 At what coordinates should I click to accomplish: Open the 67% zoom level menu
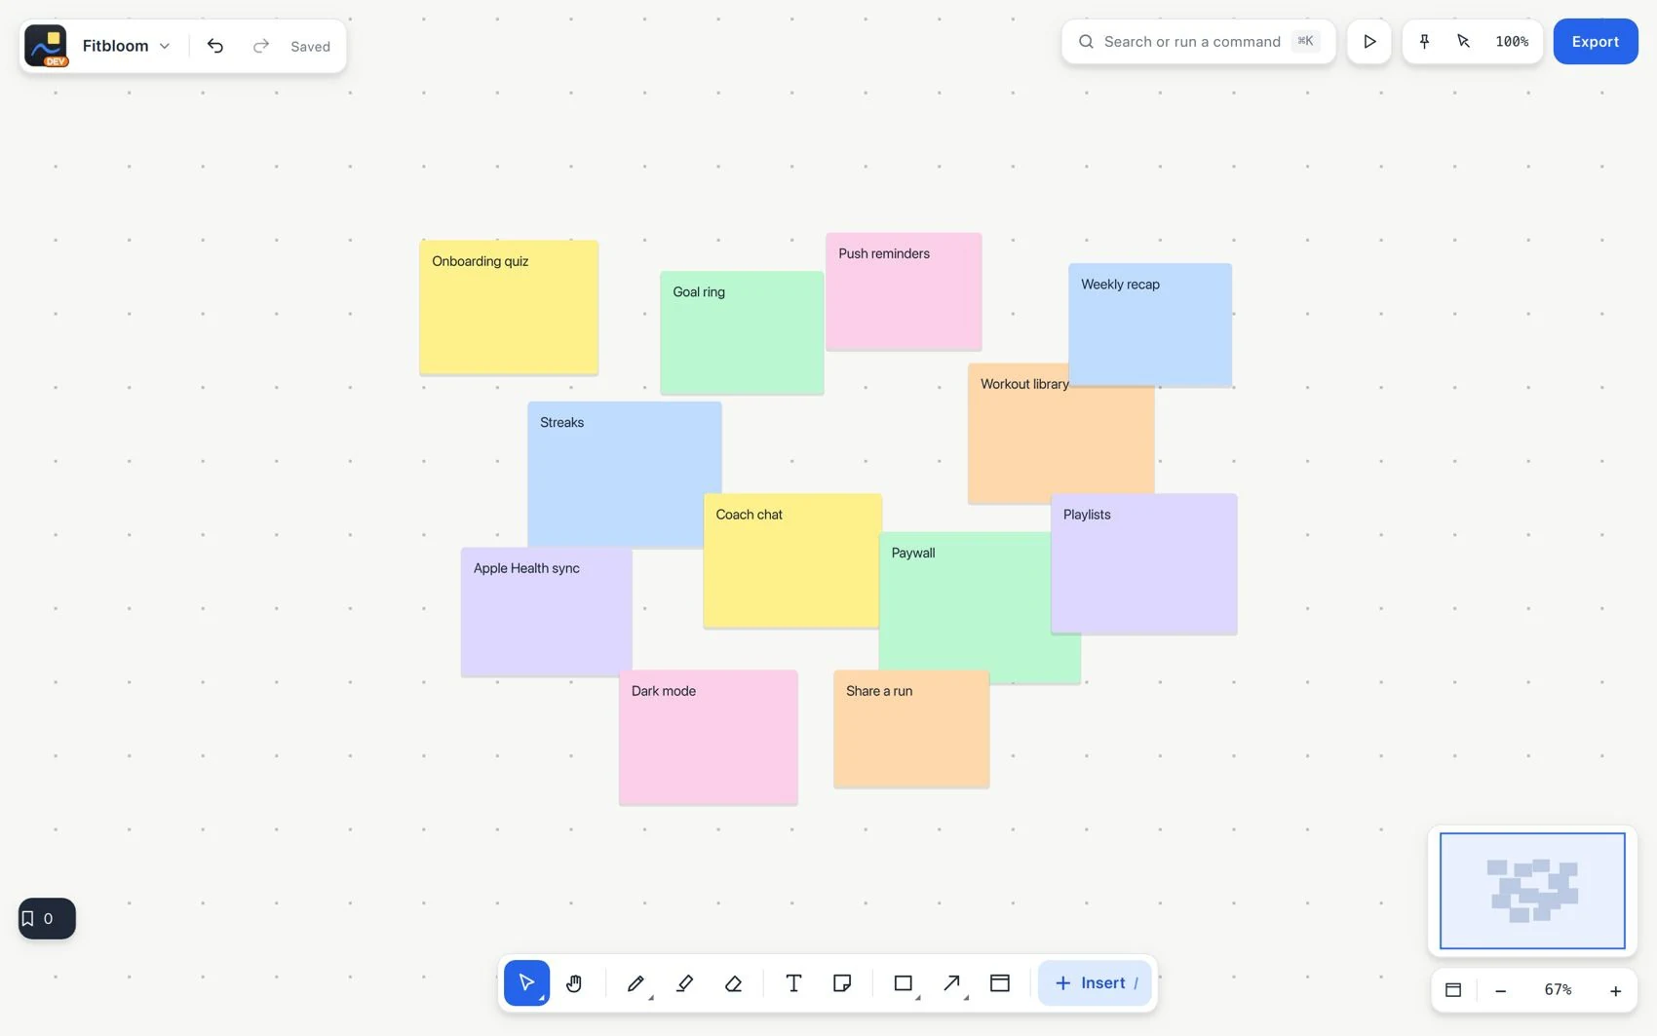1558,990
